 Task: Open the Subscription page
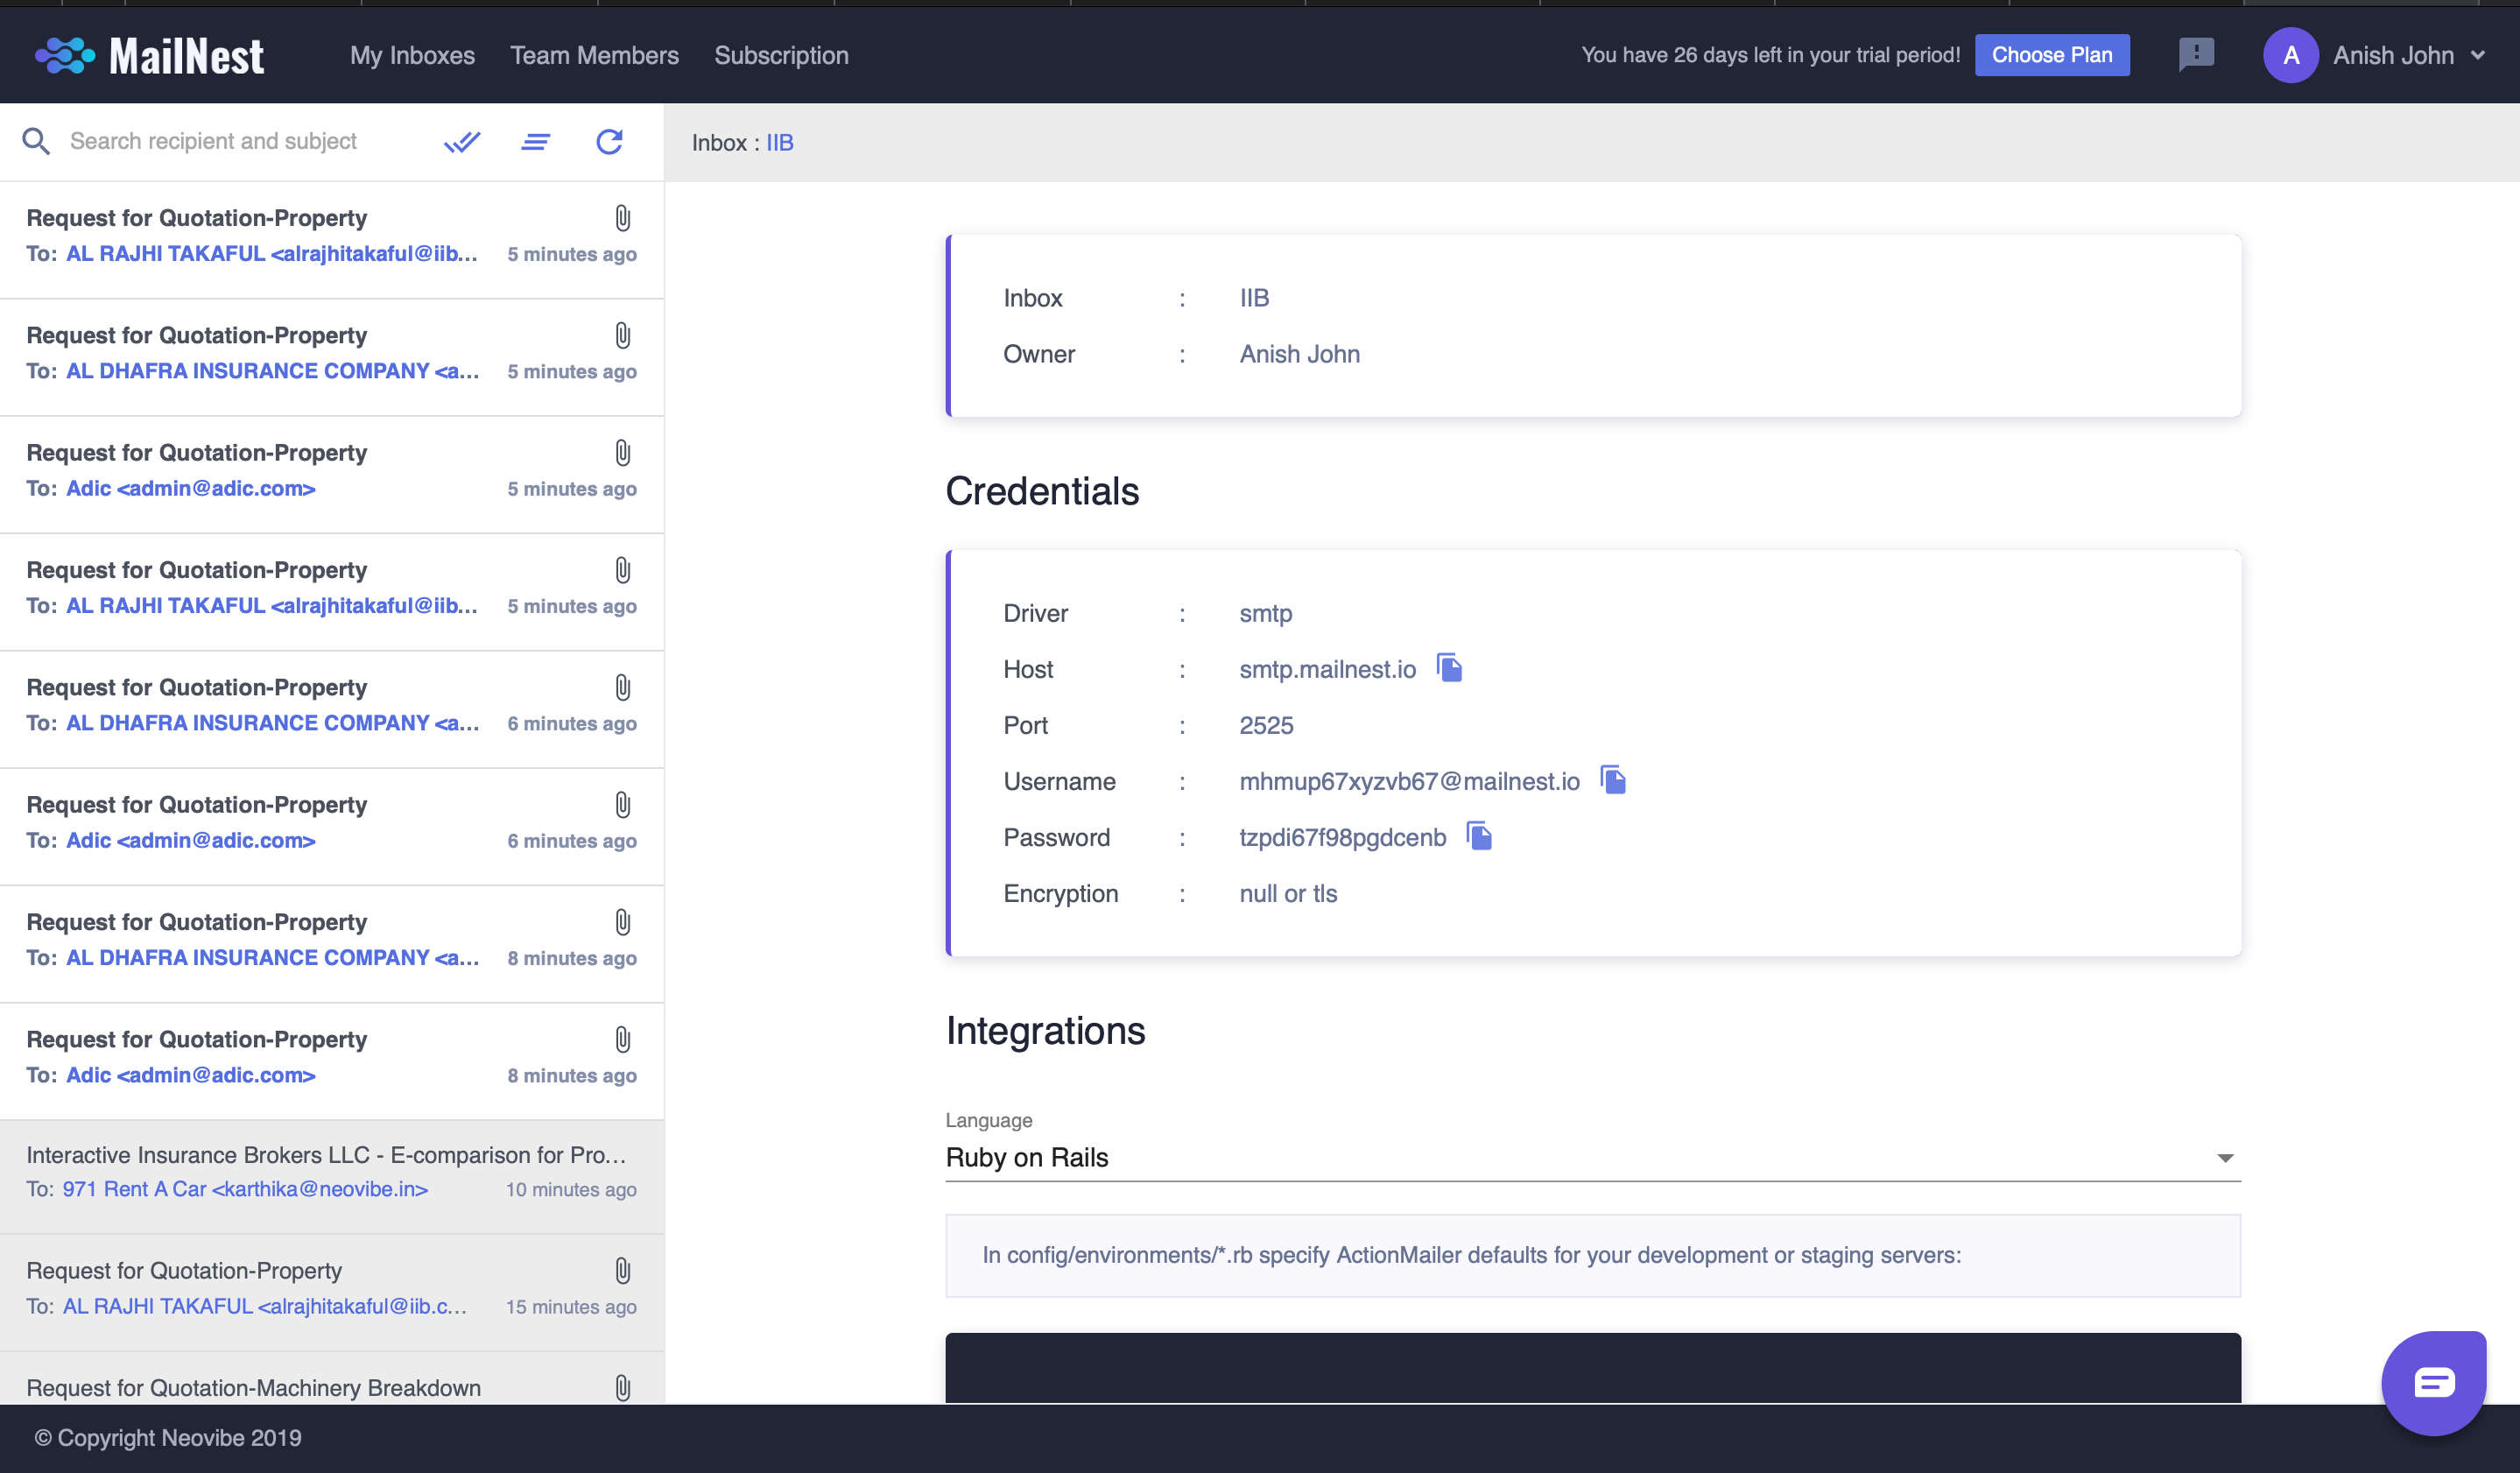point(781,55)
